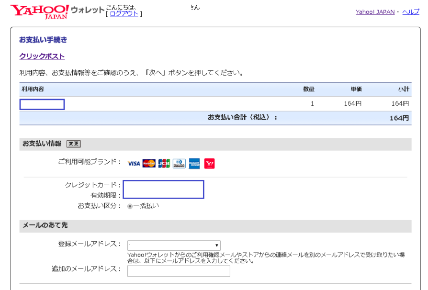428x290 pixels.
Task: Click the Diners Club brand icon
Action: [179, 164]
